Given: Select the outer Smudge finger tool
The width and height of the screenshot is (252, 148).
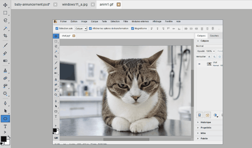Looking at the screenshot, I should [x=5, y=86].
